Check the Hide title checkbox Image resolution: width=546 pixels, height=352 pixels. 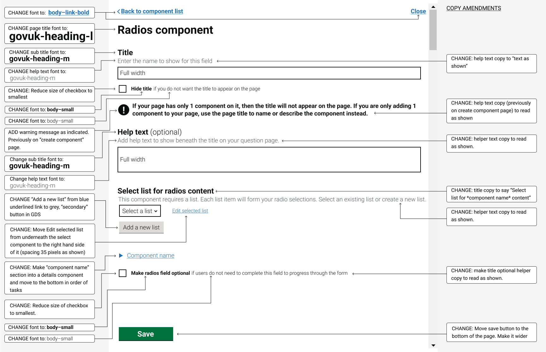(x=123, y=89)
